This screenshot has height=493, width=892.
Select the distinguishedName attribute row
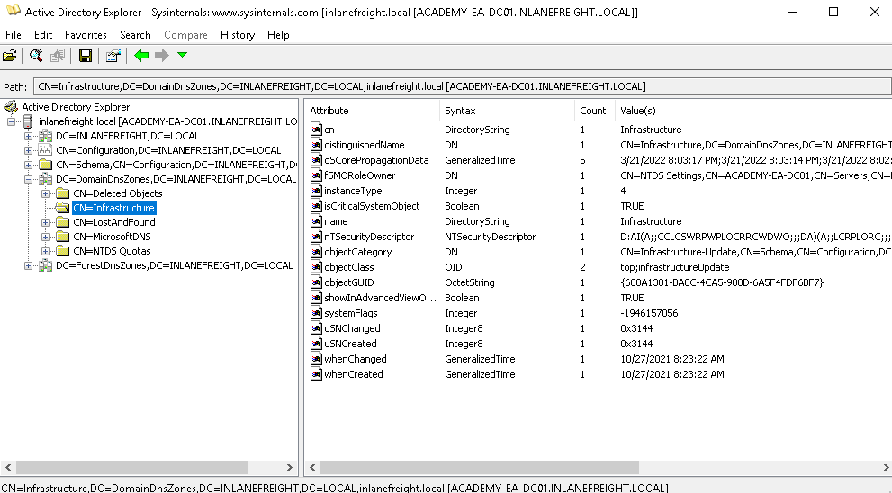(x=600, y=145)
